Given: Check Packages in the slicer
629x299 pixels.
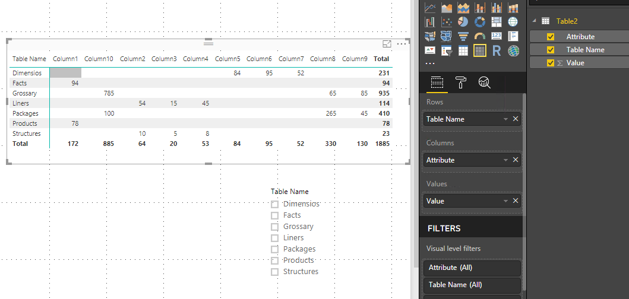Looking at the screenshot, I should (x=274, y=249).
